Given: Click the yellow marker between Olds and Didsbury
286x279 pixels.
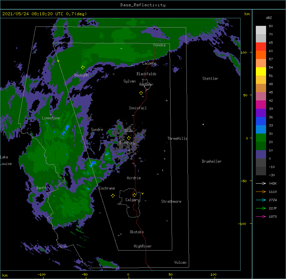Looking at the screenshot, I should pos(129,138).
